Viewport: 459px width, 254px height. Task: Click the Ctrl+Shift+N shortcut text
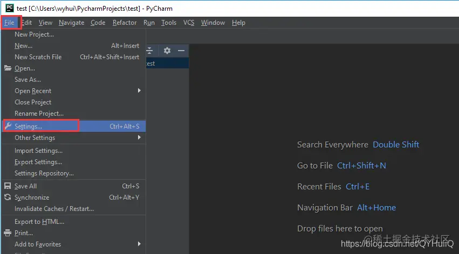tap(361, 166)
